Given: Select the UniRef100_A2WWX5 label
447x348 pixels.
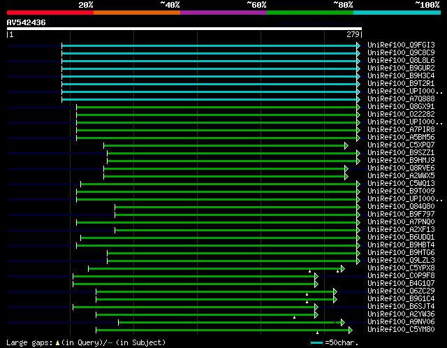Looking at the screenshot, I should (401, 176).
